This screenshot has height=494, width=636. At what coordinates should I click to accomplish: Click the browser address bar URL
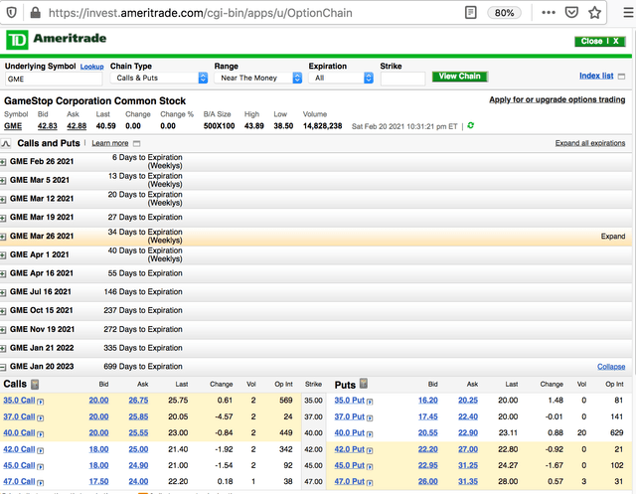[201, 13]
